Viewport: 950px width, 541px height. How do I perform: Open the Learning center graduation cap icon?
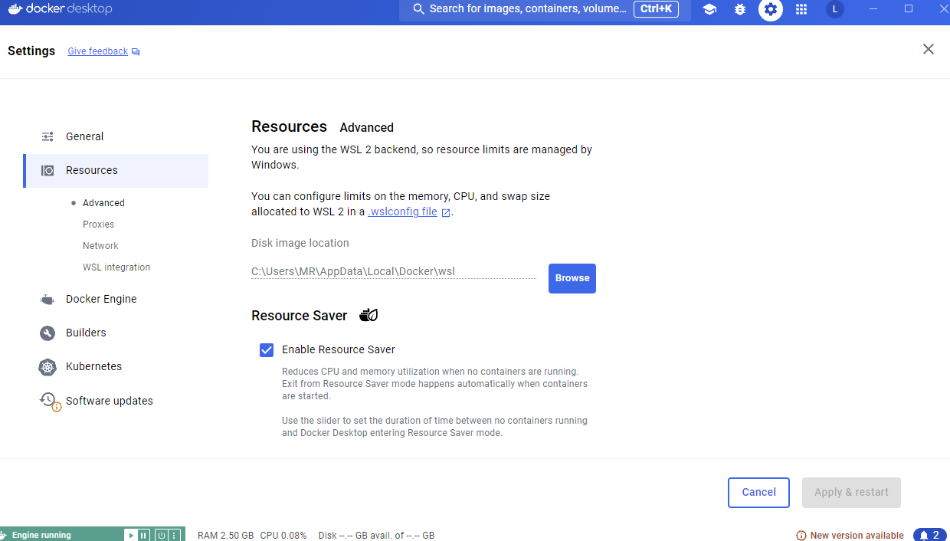pyautogui.click(x=709, y=9)
